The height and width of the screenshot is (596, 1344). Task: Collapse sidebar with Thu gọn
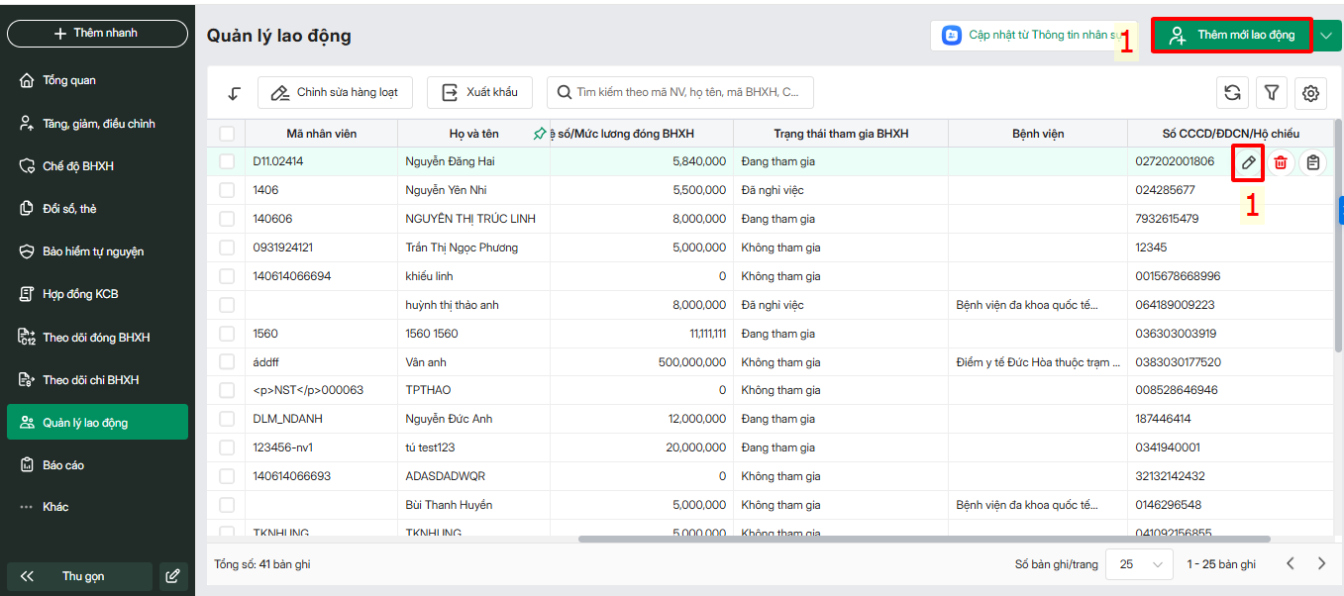coord(79,576)
